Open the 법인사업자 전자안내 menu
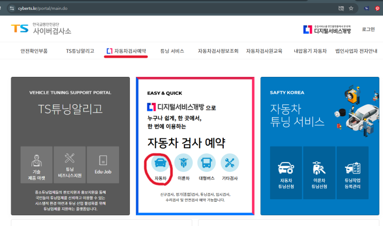 pyautogui.click(x=356, y=51)
